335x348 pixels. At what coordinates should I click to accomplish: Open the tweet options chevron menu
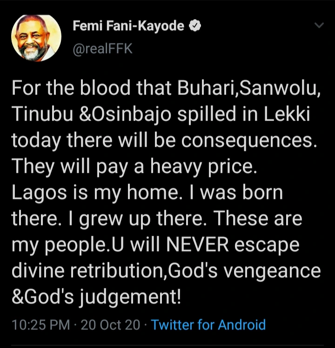319,26
